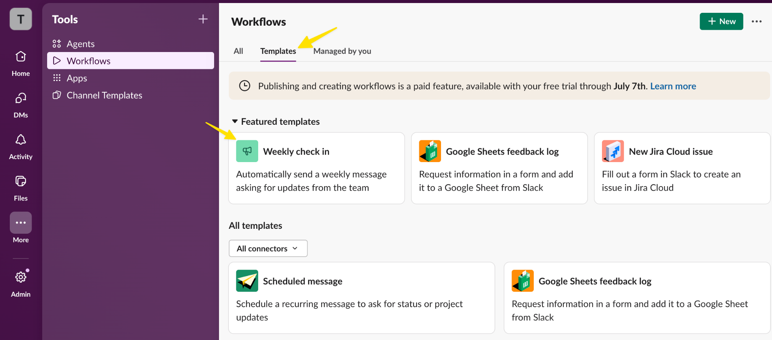Follow the Learn more link
This screenshot has height=340, width=772.
click(x=673, y=86)
